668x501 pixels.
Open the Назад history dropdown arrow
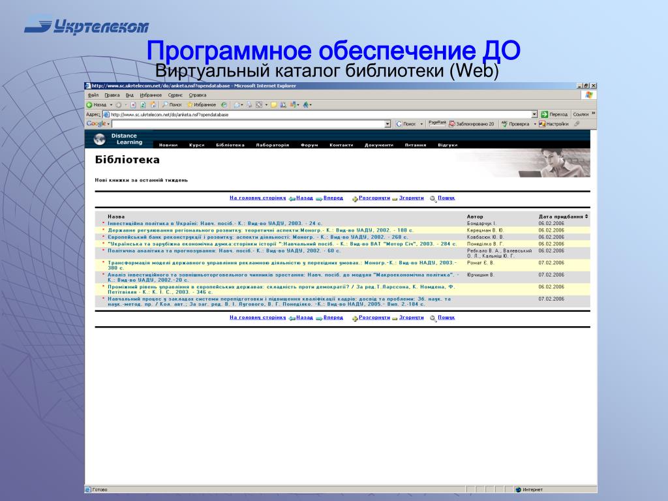point(111,105)
